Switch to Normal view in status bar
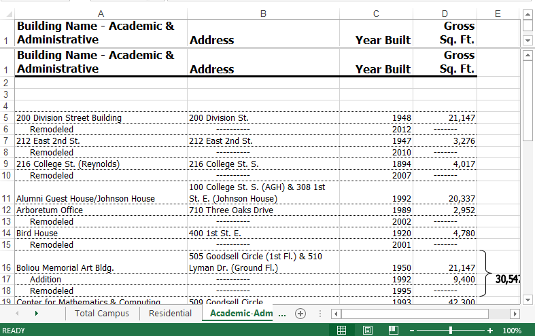 [342, 331]
